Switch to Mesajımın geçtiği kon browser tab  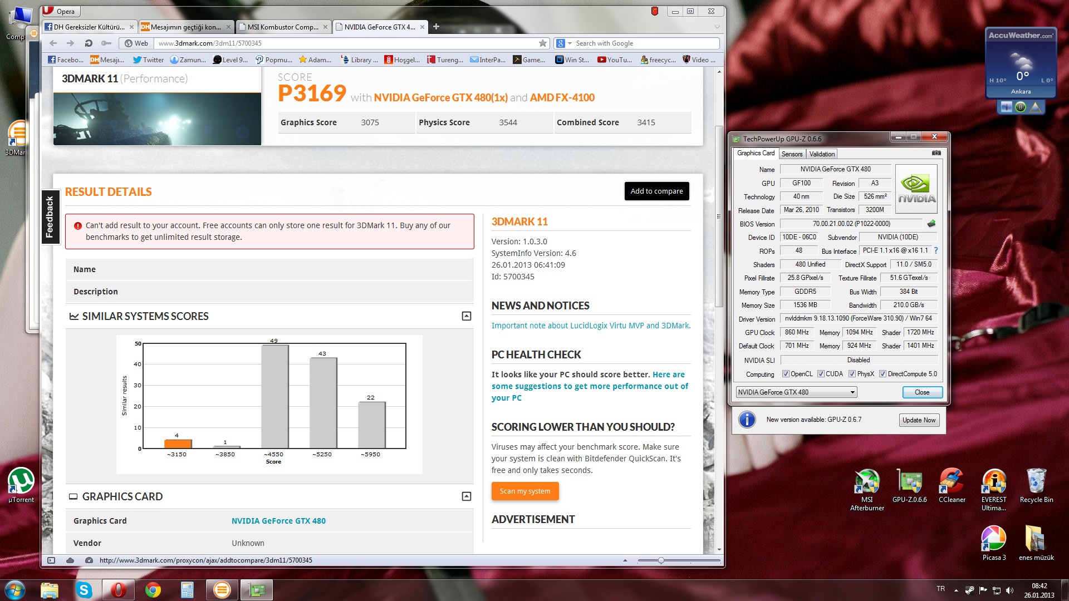(x=185, y=27)
